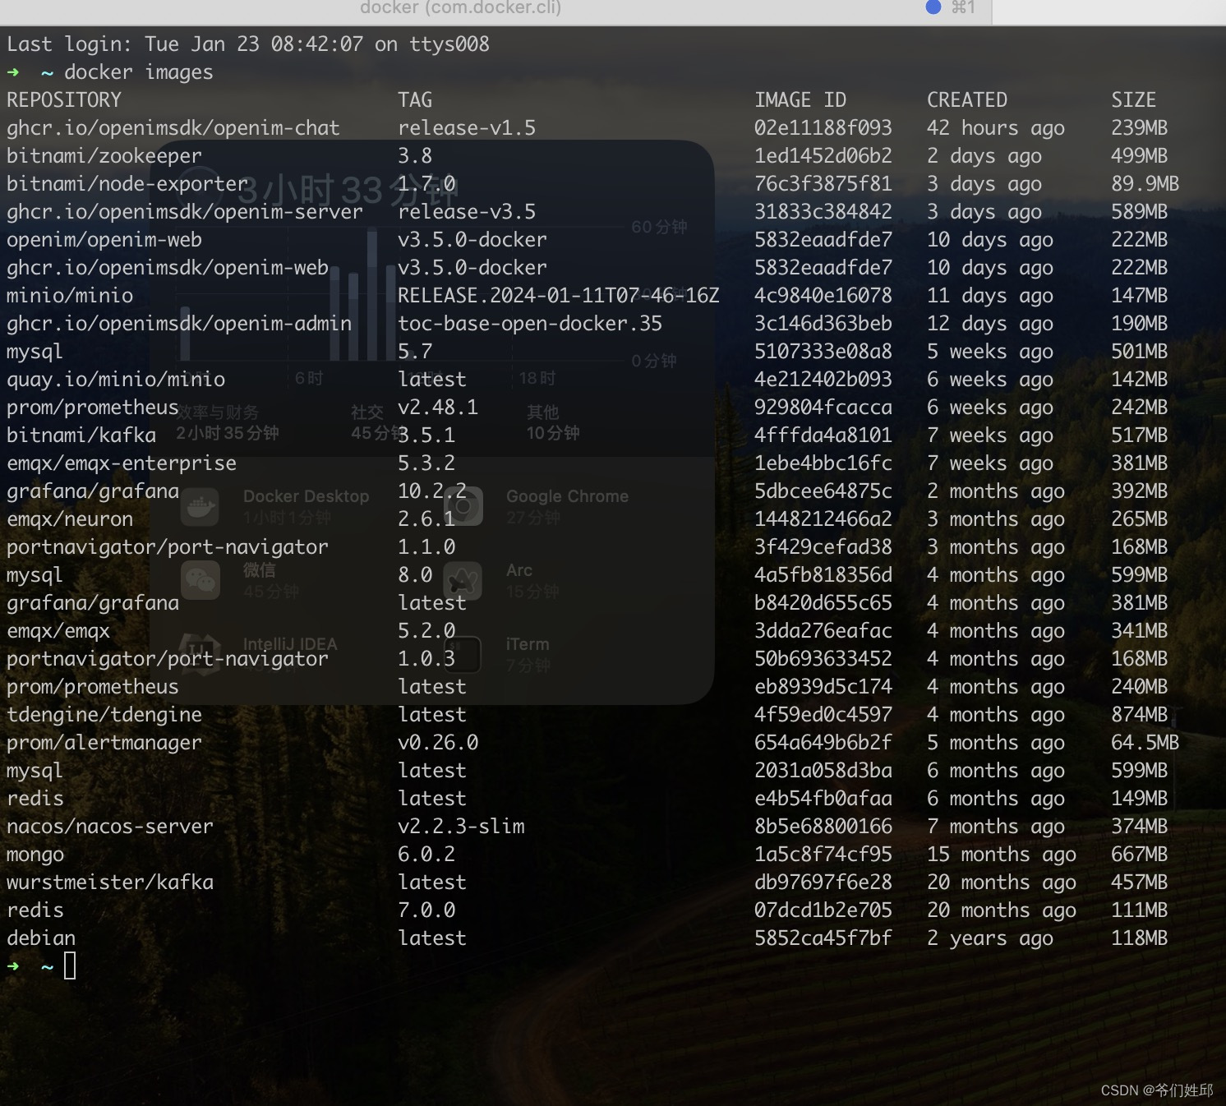Click the Google Chrome icon in the widget
This screenshot has height=1106, width=1226.
463,506
